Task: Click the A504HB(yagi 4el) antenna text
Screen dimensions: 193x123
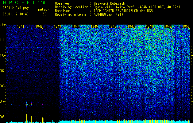Action: point(108,14)
